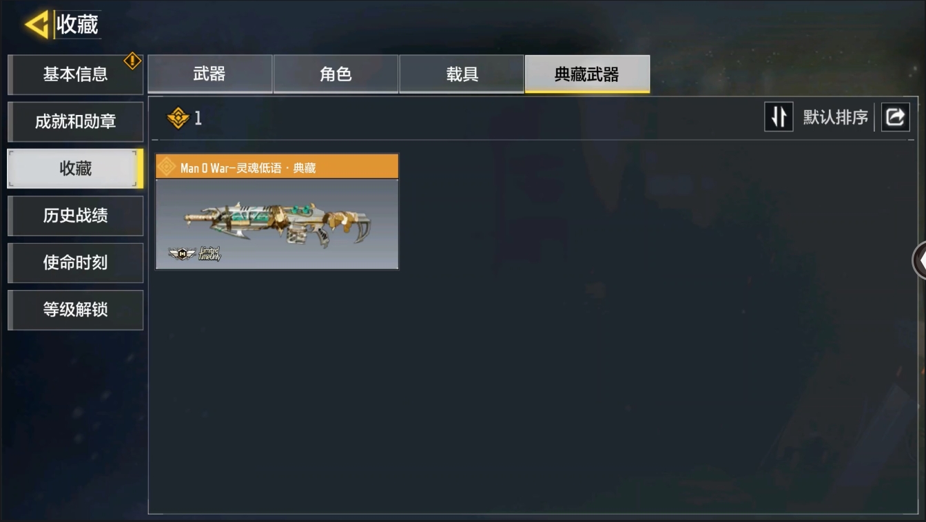Tap the share icon at top right
The image size is (926, 522).
pyautogui.click(x=895, y=117)
